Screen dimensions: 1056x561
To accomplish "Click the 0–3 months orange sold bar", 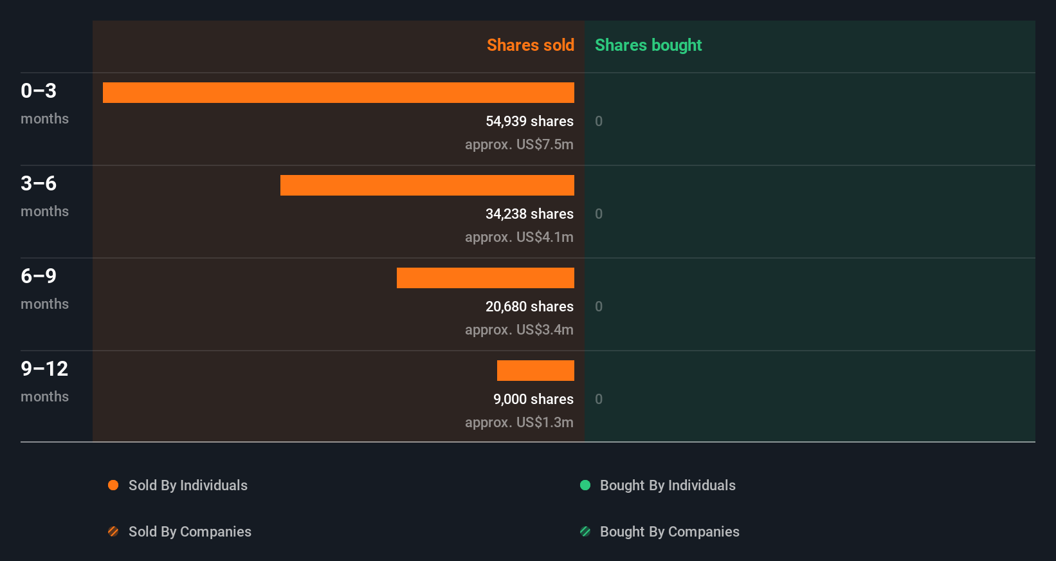I will (x=338, y=93).
